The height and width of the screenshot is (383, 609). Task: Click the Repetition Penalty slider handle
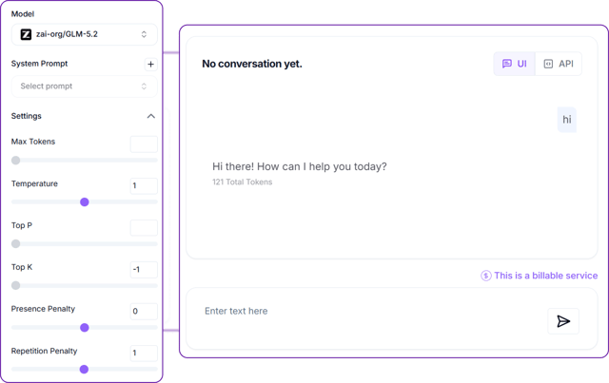tap(84, 370)
